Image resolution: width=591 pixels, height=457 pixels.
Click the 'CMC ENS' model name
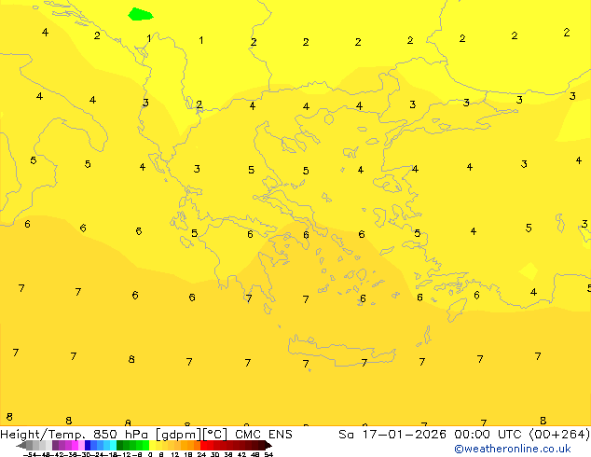coord(264,435)
